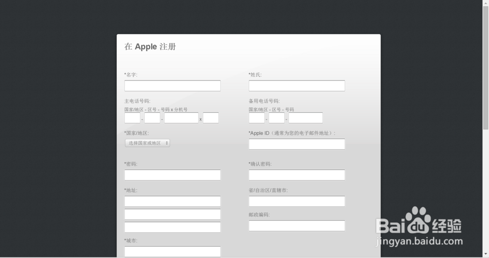Click the 邮政编码 postal code field
The height and width of the screenshot is (258, 489).
(x=297, y=226)
